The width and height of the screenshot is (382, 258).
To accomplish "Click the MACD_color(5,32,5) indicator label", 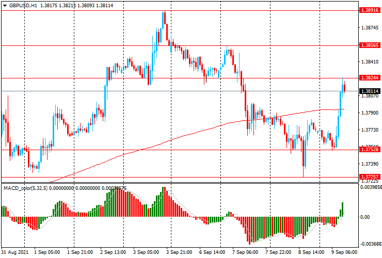I will 26,188.
